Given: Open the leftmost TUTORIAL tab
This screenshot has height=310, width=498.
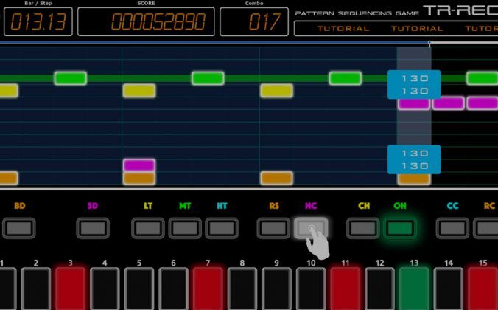Looking at the screenshot, I should (343, 29).
